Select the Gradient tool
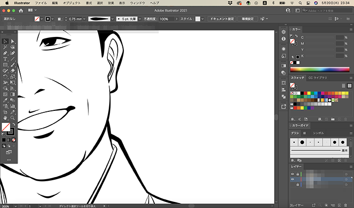Screen dimensions: 354x208 click(x=13, y=94)
